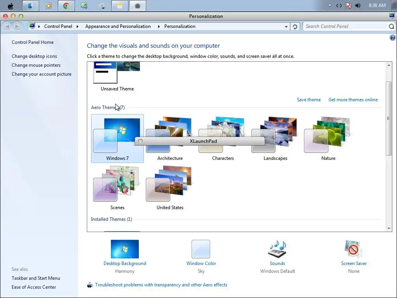This screenshot has height=298, width=397.
Task: Apply the Nature theme
Action: [328, 139]
